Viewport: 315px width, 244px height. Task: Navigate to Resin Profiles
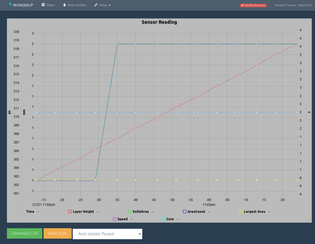coord(74,5)
